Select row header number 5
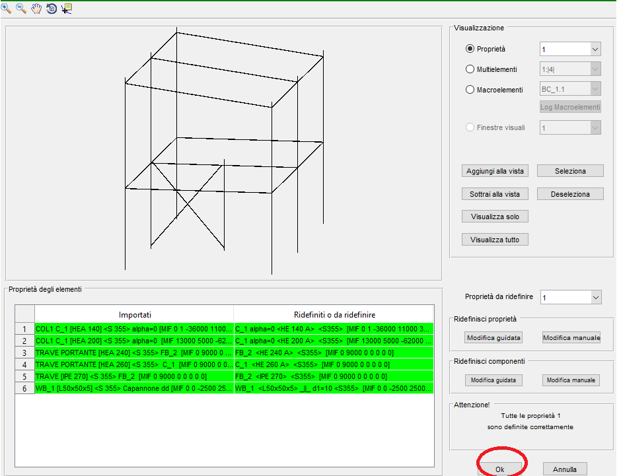Viewport: 619px width, 476px height. [x=25, y=376]
